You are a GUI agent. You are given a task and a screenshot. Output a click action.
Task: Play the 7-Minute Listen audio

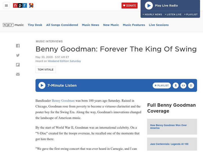click(x=42, y=86)
